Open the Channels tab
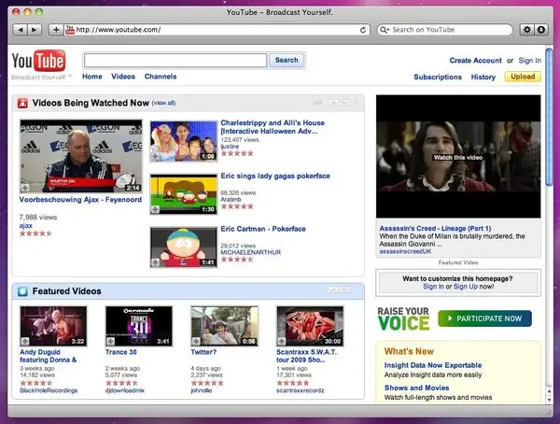 [161, 77]
